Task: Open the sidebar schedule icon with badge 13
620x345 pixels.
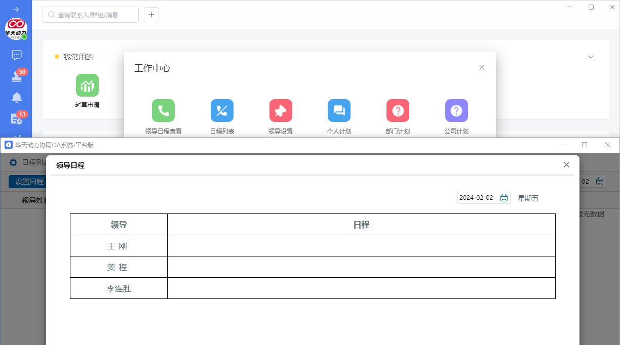Action: 17,119
